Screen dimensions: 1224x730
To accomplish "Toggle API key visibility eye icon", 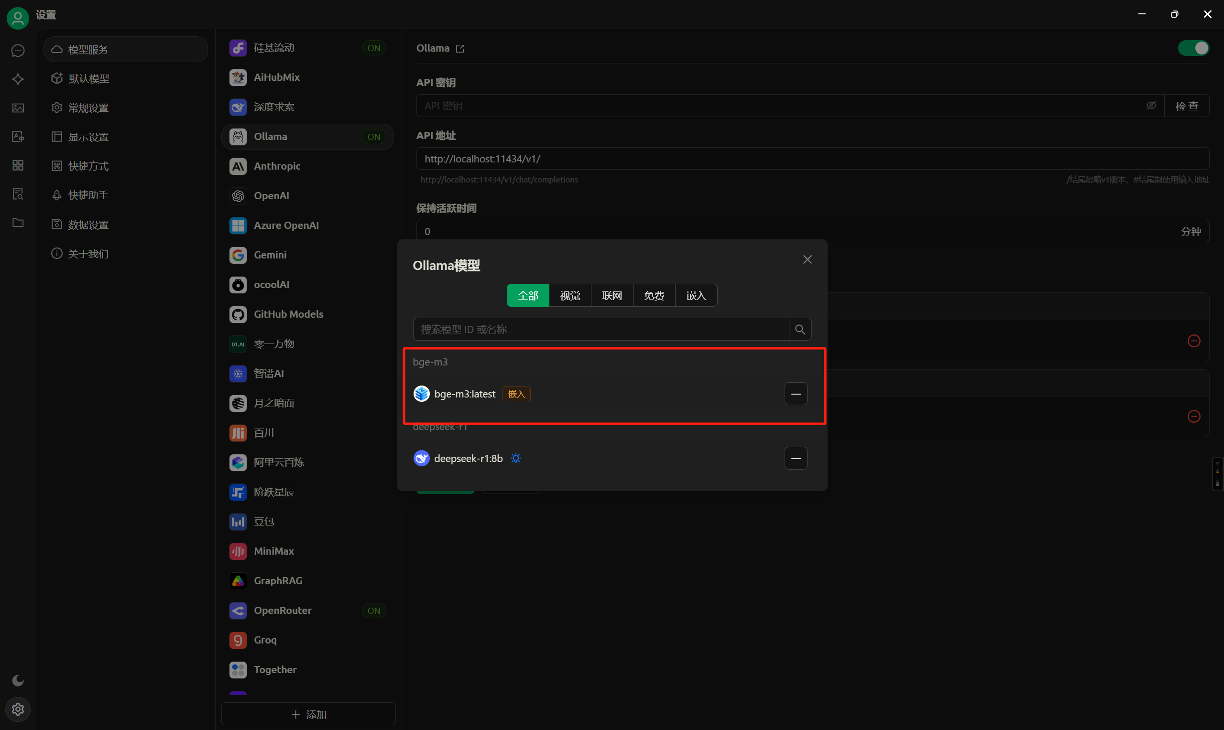I will pos(1151,106).
